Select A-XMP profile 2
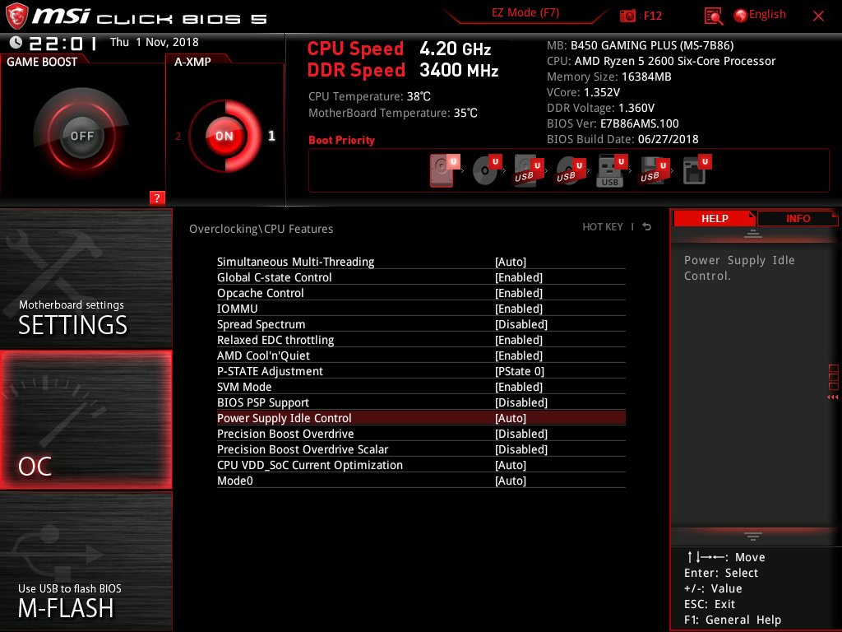 click(x=178, y=136)
